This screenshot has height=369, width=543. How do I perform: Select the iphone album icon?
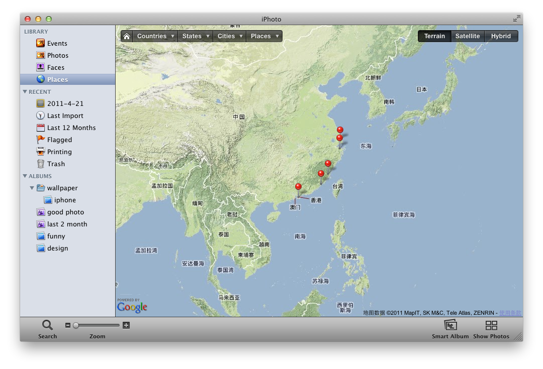tap(48, 200)
